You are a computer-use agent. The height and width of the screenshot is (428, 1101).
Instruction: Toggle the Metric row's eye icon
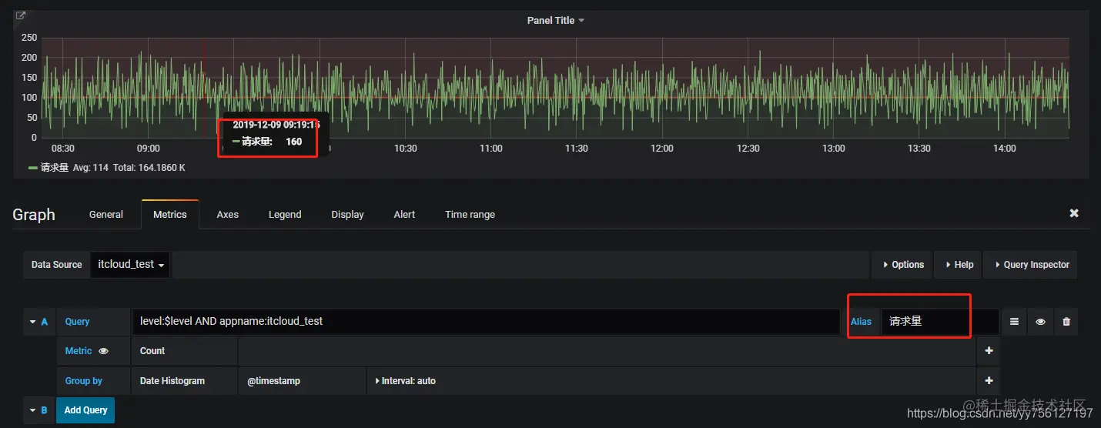point(104,351)
